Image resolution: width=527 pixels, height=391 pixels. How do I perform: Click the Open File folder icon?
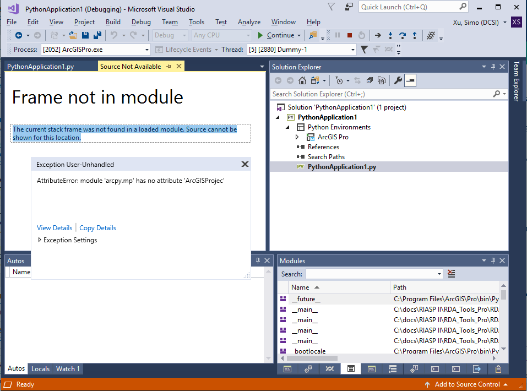point(73,35)
